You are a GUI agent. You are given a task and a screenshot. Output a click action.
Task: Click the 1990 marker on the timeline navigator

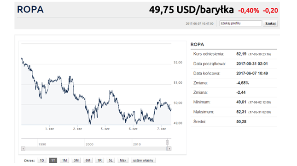pos(42,144)
